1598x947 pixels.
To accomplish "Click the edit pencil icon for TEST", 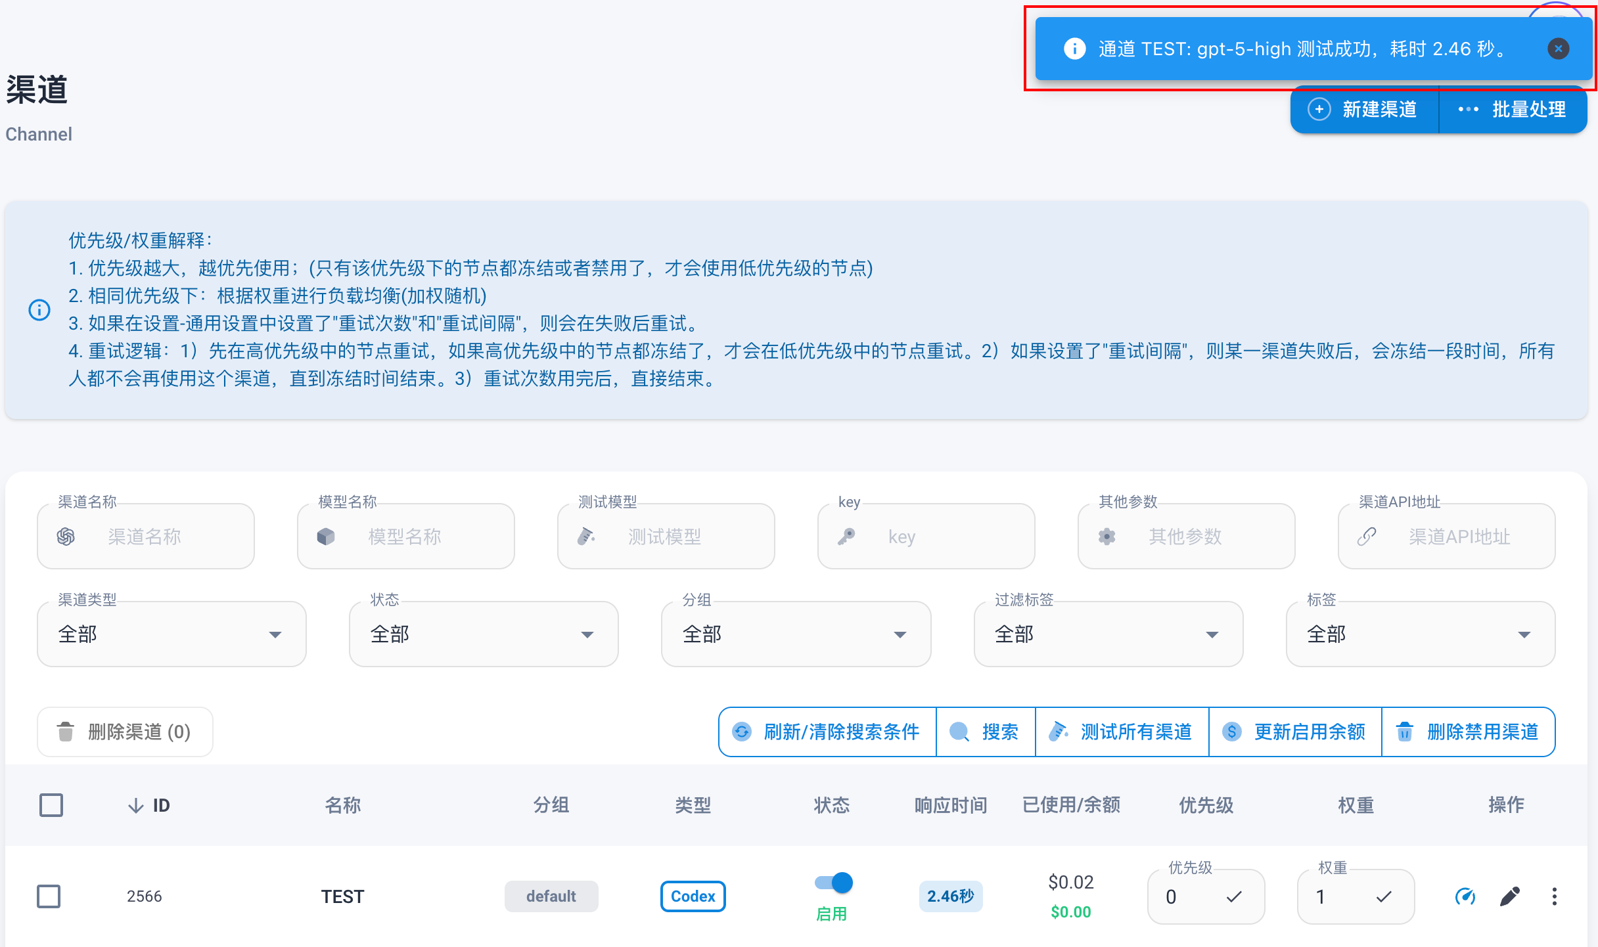I will [1510, 896].
